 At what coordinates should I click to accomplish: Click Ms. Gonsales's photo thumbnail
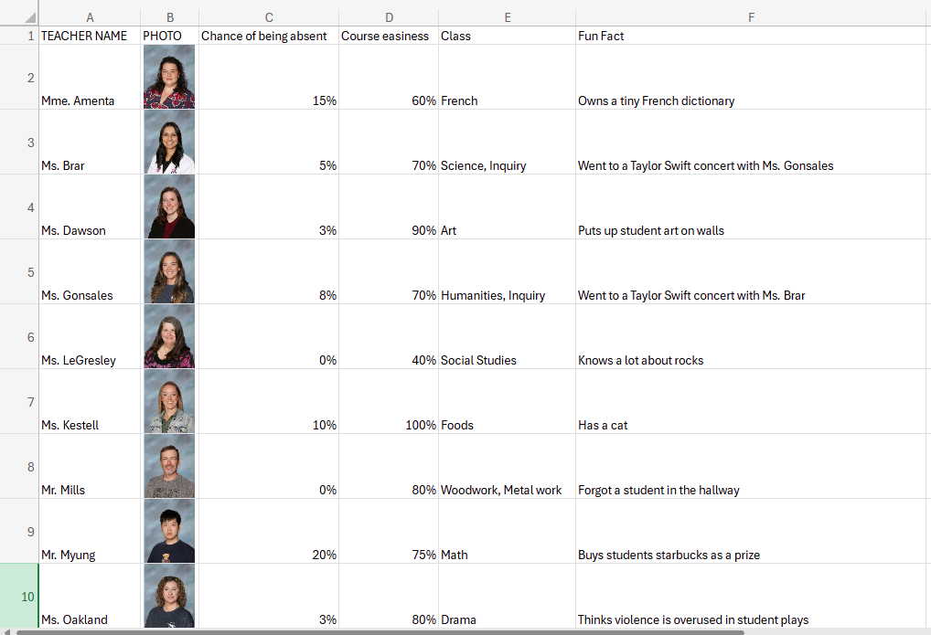[169, 271]
